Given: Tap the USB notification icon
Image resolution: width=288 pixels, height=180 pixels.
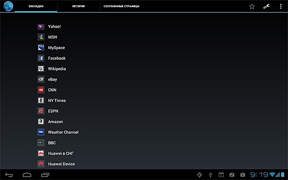Looking at the screenshot, I should click(211, 175).
